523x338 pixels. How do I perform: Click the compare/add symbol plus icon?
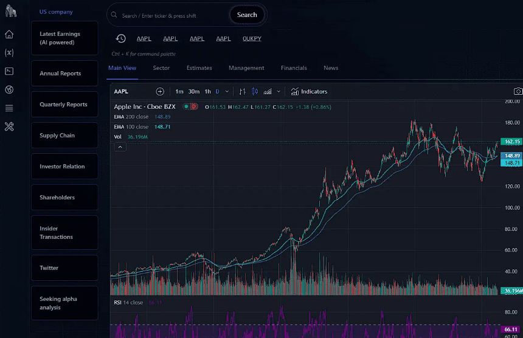[x=160, y=91]
